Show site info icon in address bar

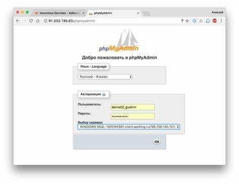pos(45,21)
